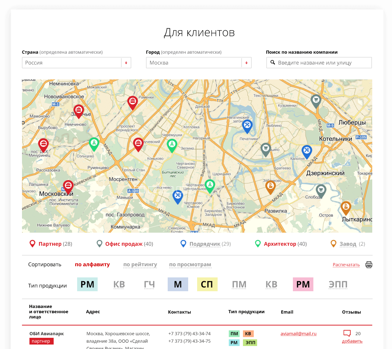Click the magnifier icon in company search
The height and width of the screenshot is (349, 392).
pos(273,63)
